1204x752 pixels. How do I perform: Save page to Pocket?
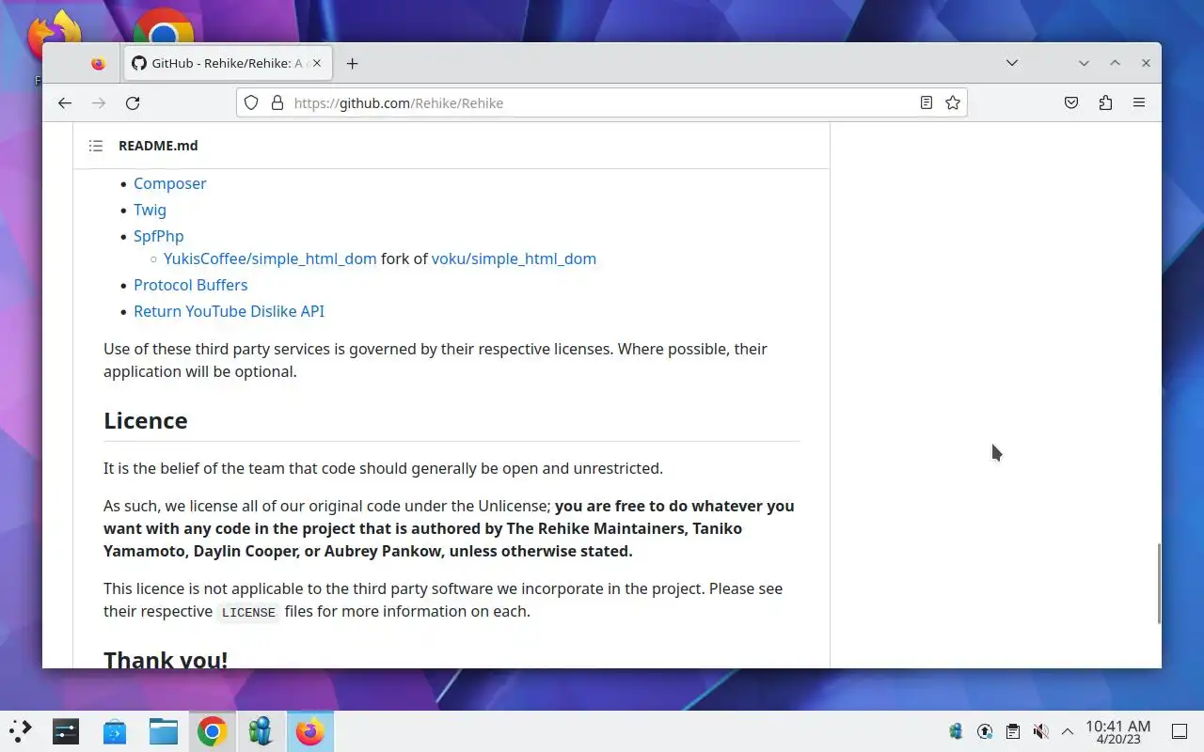pyautogui.click(x=1071, y=103)
